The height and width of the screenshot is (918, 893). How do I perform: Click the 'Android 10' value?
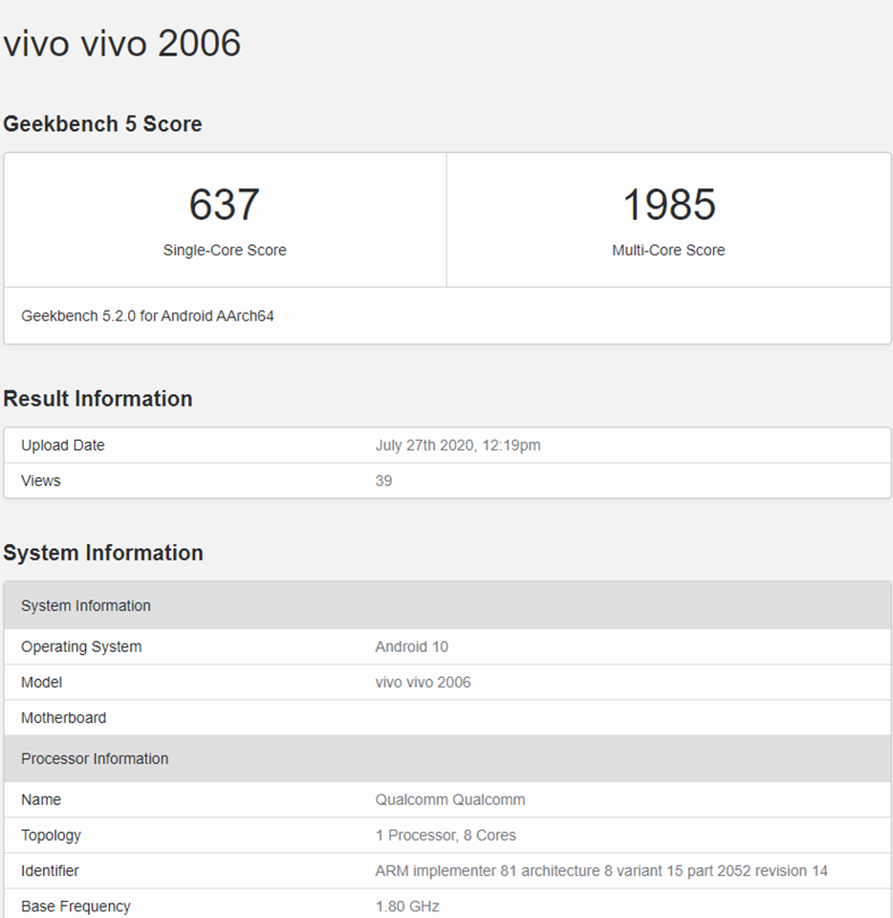point(411,646)
